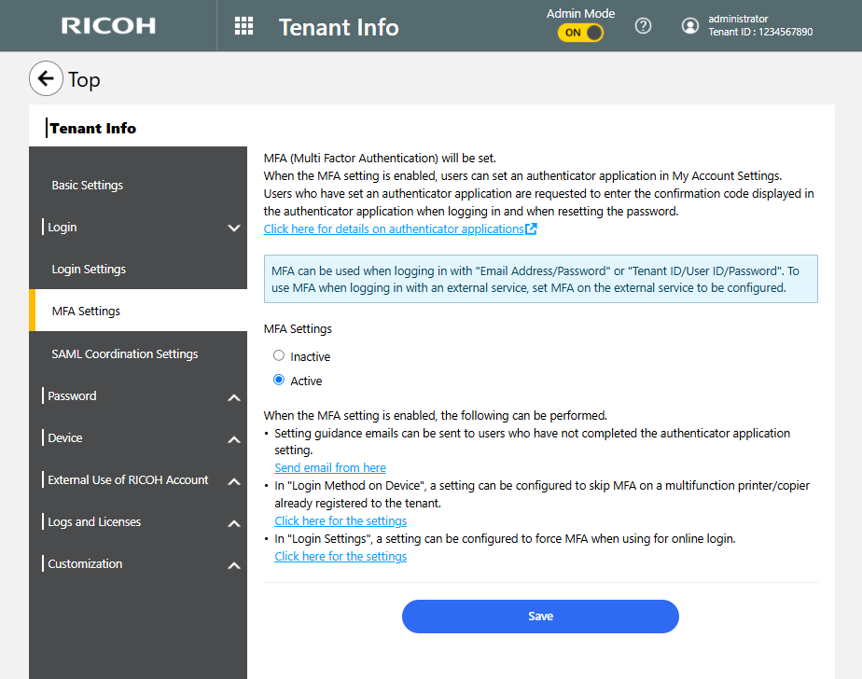
Task: Collapse the Login section chevron
Action: pyautogui.click(x=234, y=228)
